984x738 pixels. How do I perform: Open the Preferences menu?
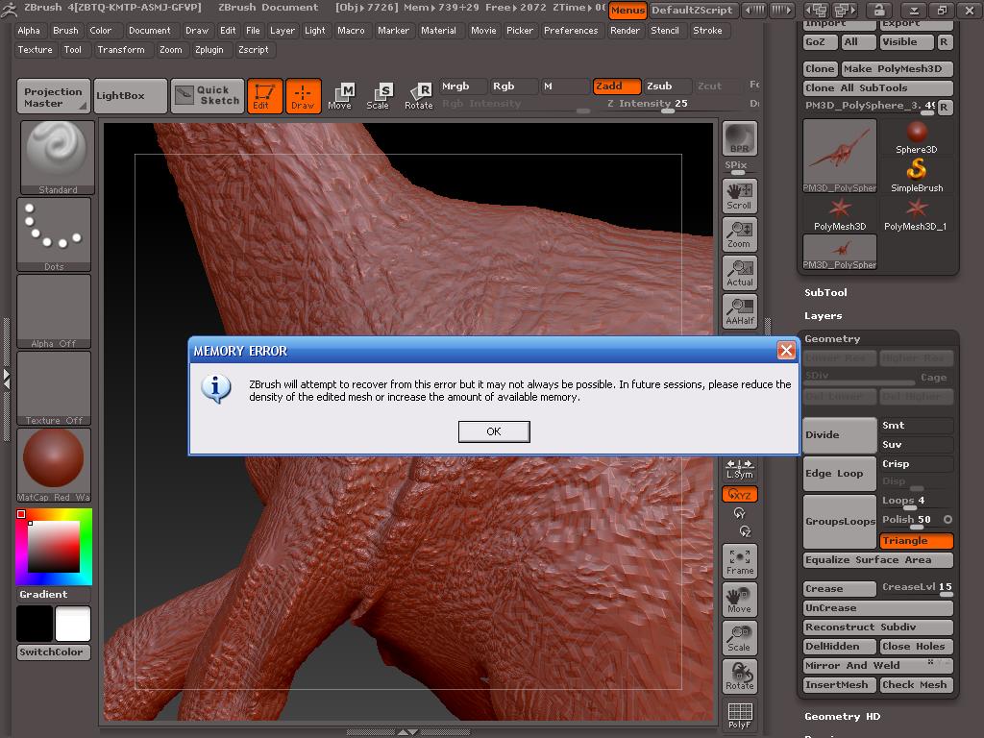click(571, 30)
